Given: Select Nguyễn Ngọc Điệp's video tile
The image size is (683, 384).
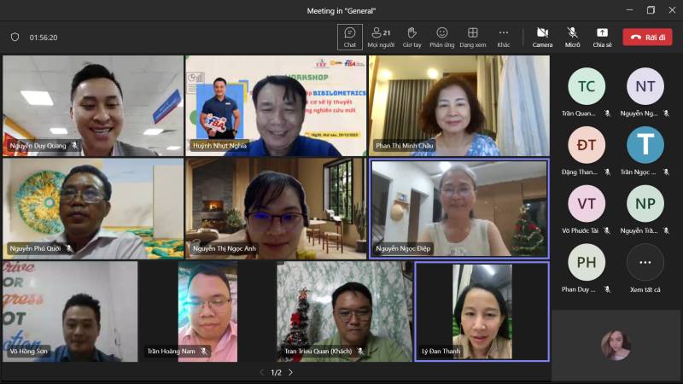Looking at the screenshot, I should (x=459, y=209).
